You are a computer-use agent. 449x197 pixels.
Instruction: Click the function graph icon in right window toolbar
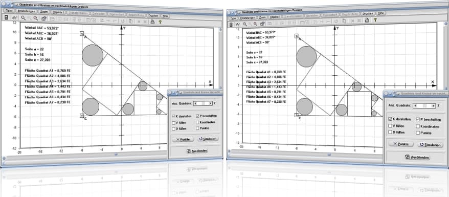point(238,24)
